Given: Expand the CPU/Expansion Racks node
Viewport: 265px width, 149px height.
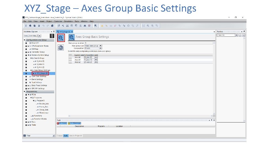Looking at the screenshot, I should pyautogui.click(x=28, y=46).
